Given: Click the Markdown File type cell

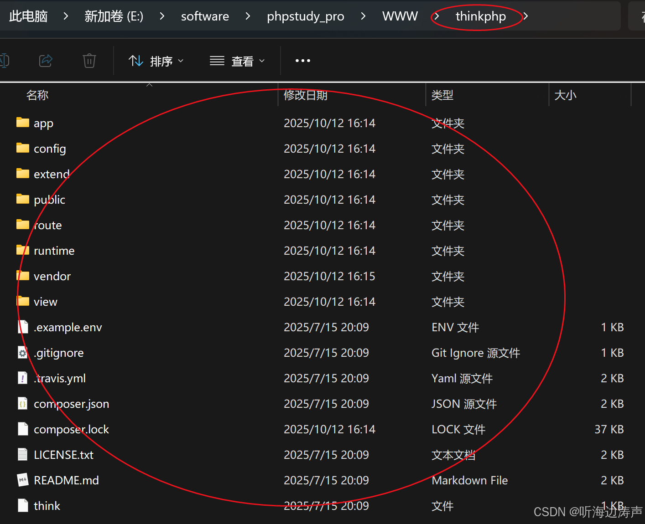Looking at the screenshot, I should (469, 480).
